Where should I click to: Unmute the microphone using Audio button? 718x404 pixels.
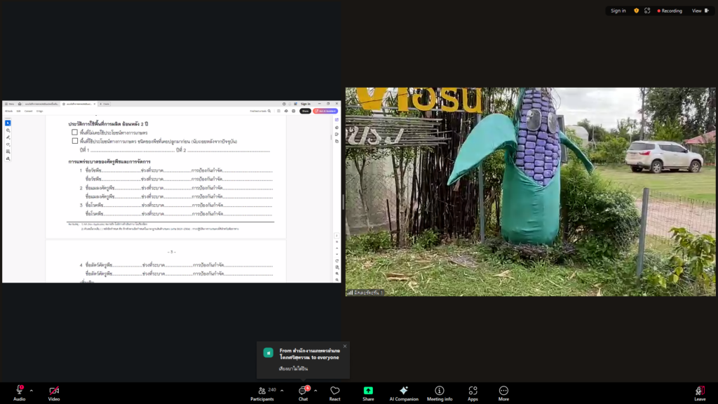pos(19,392)
